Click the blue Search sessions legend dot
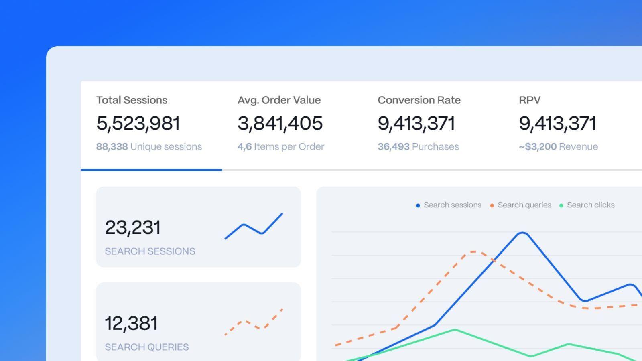642x361 pixels. (418, 205)
